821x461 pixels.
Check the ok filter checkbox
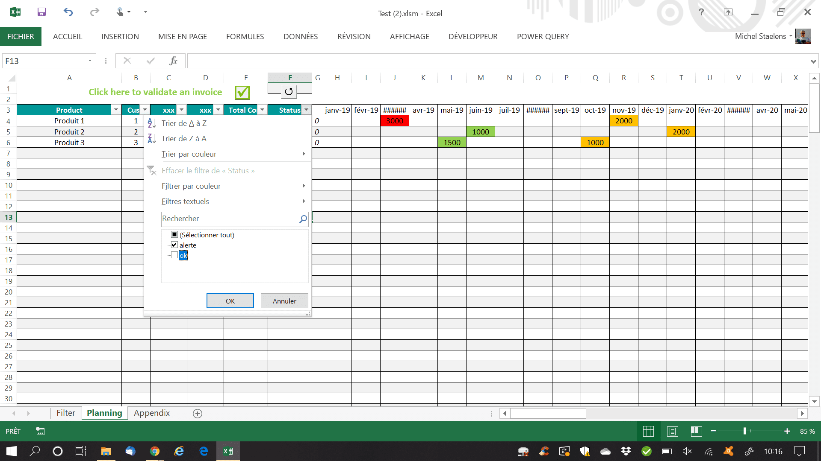pos(174,255)
